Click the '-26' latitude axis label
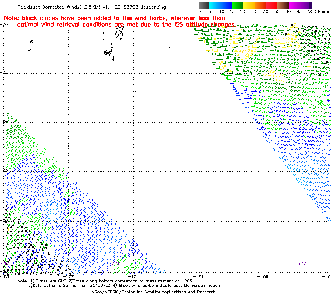The height and width of the screenshot is (299, 331). (x=4, y=170)
